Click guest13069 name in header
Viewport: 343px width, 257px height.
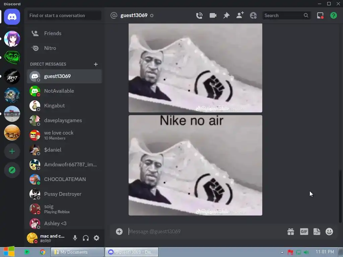pos(134,15)
